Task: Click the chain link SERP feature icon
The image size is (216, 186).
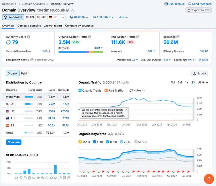Action: 34,178
